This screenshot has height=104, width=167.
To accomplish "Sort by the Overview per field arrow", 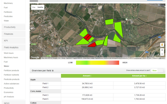I will [x=53, y=70].
